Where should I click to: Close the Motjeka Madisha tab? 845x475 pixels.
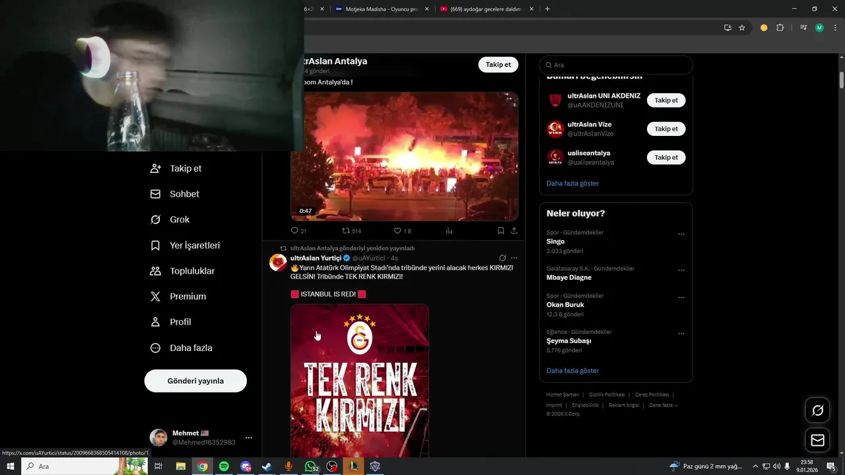pyautogui.click(x=426, y=9)
